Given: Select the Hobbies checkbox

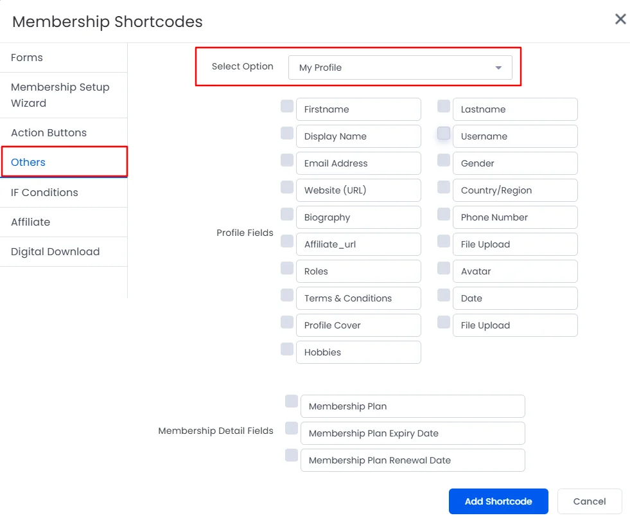Looking at the screenshot, I should (287, 349).
